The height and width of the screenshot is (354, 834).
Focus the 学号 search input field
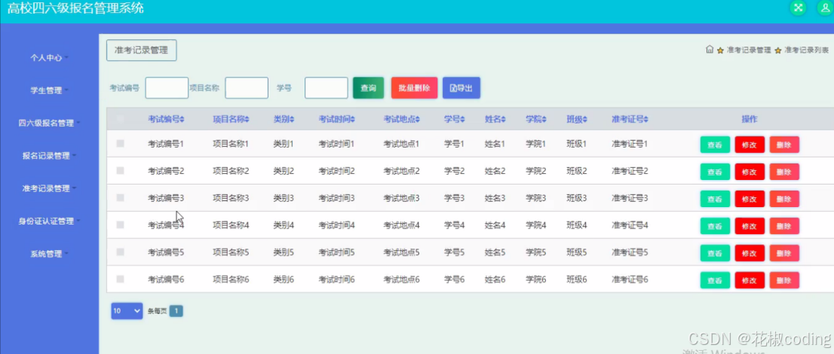[x=327, y=88]
